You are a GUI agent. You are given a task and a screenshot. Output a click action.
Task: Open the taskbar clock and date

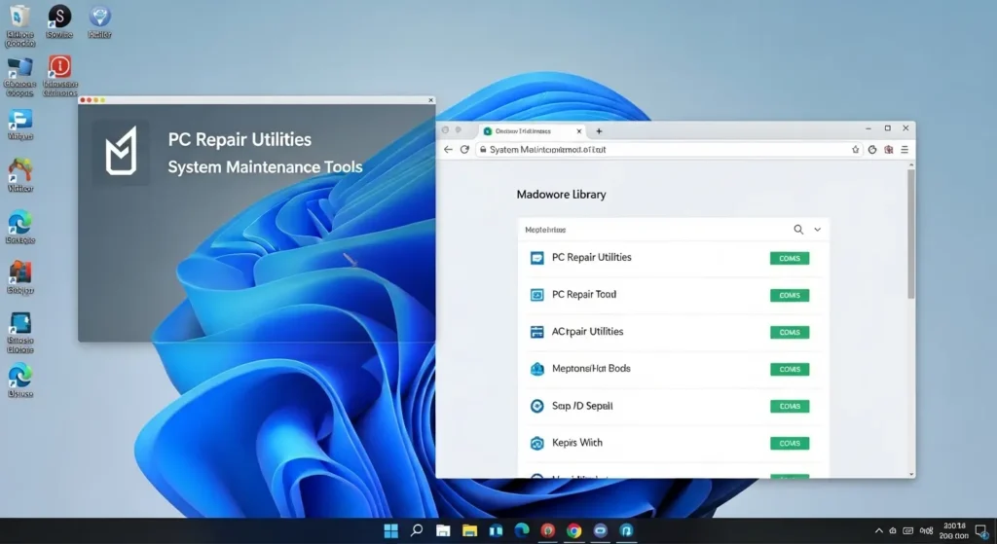click(x=954, y=531)
